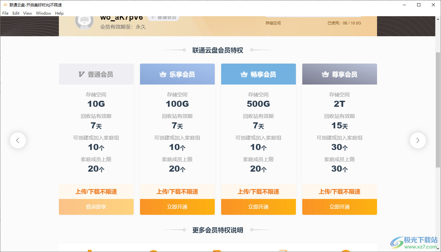Click the 500G storage value

coord(258,104)
